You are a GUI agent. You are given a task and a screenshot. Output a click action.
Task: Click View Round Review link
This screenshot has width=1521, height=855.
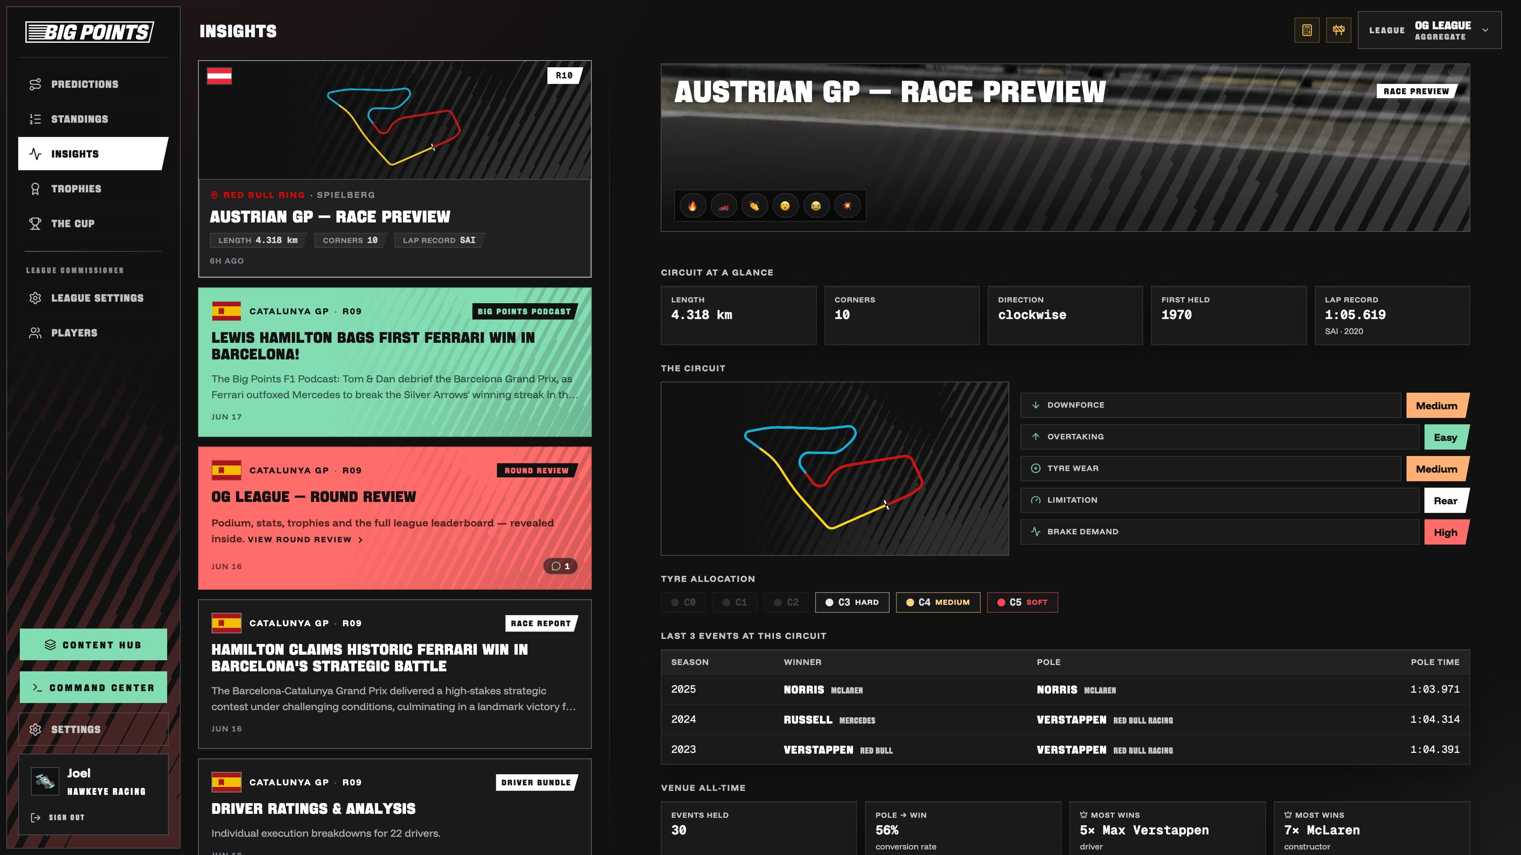(305, 539)
